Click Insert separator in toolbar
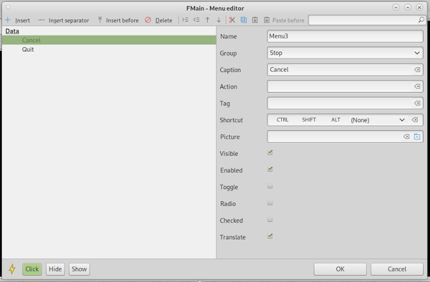430x282 pixels. 64,21
